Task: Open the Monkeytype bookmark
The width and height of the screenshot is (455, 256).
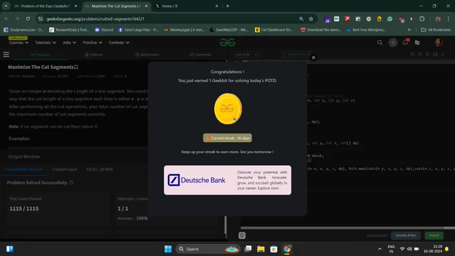Action: point(184,30)
